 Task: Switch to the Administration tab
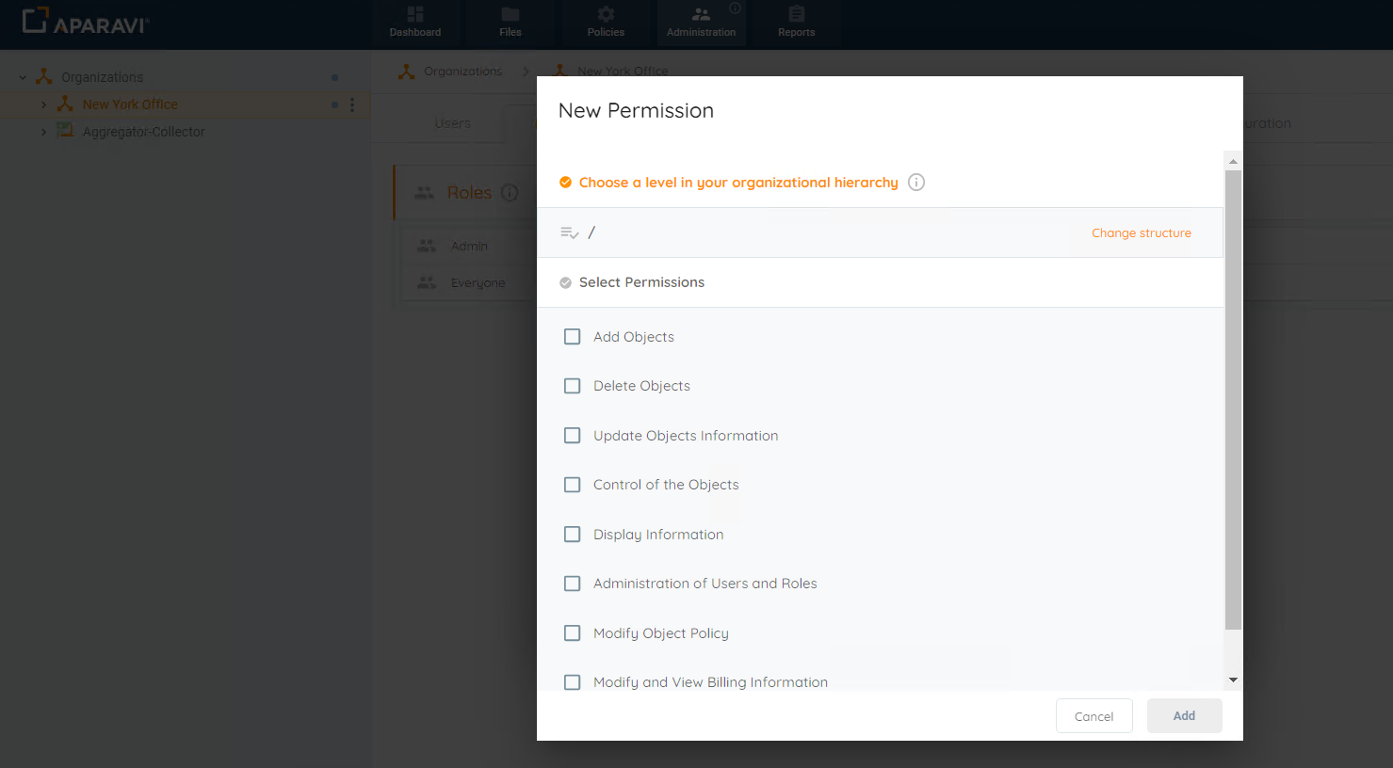click(x=701, y=23)
